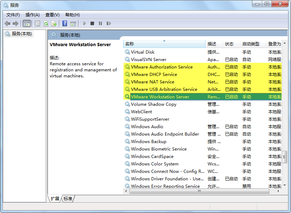Select Windows Biometric Service name

tap(159, 149)
